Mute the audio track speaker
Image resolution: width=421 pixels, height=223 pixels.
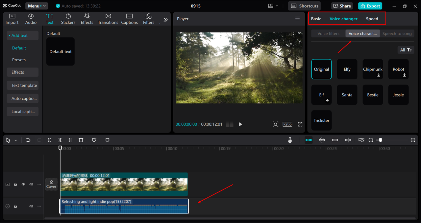tap(31, 206)
